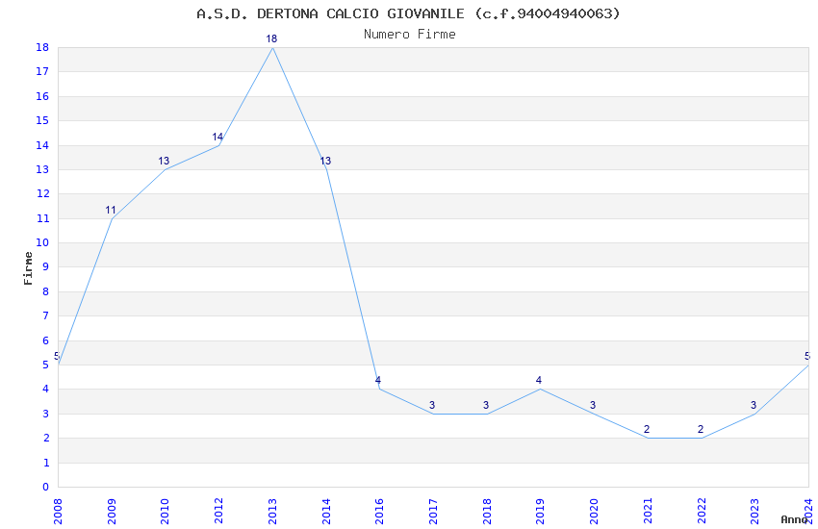The width and height of the screenshot is (818, 529).
Task: Click y-axis tick value 9
Action: (46, 267)
